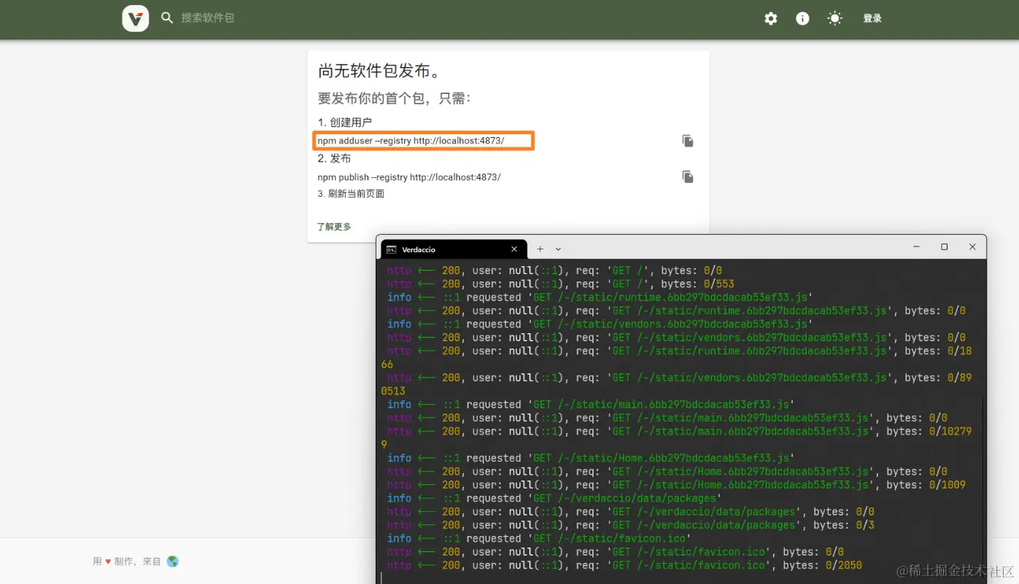The height and width of the screenshot is (584, 1019).
Task: Copy the npm adduser command
Action: coord(688,141)
